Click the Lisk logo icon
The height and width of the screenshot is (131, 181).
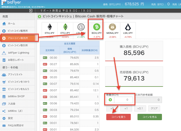tap(128, 27)
